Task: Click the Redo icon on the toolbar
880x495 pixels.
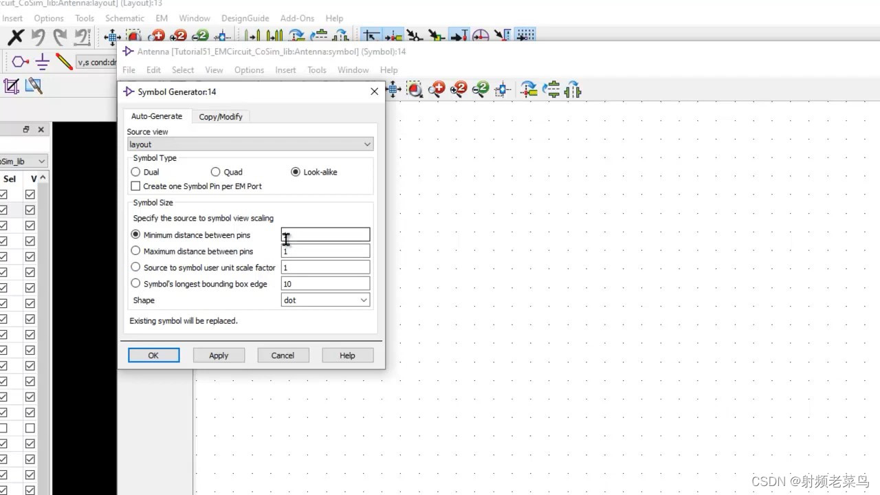Action: tap(60, 36)
